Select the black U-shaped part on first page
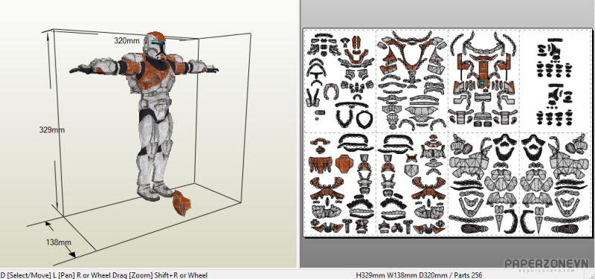The height and width of the screenshot is (279, 595). coord(344,118)
